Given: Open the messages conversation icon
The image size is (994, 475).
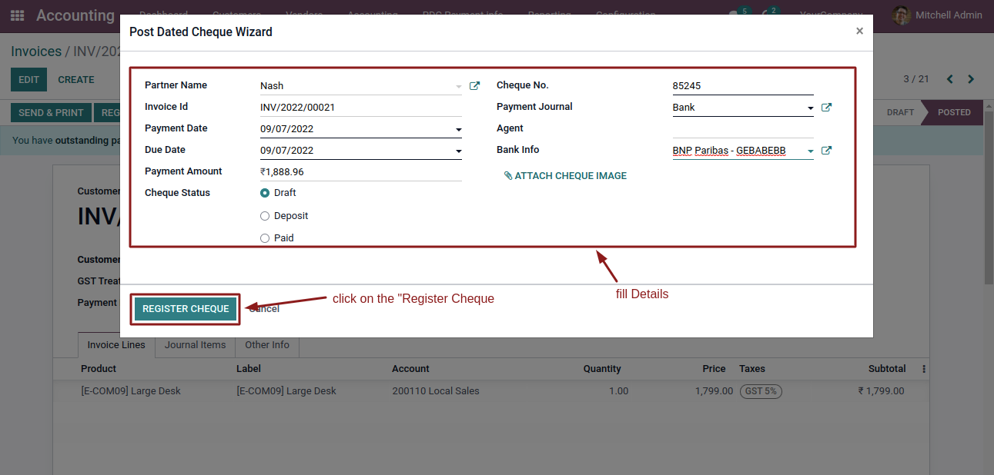Looking at the screenshot, I should click(x=735, y=15).
